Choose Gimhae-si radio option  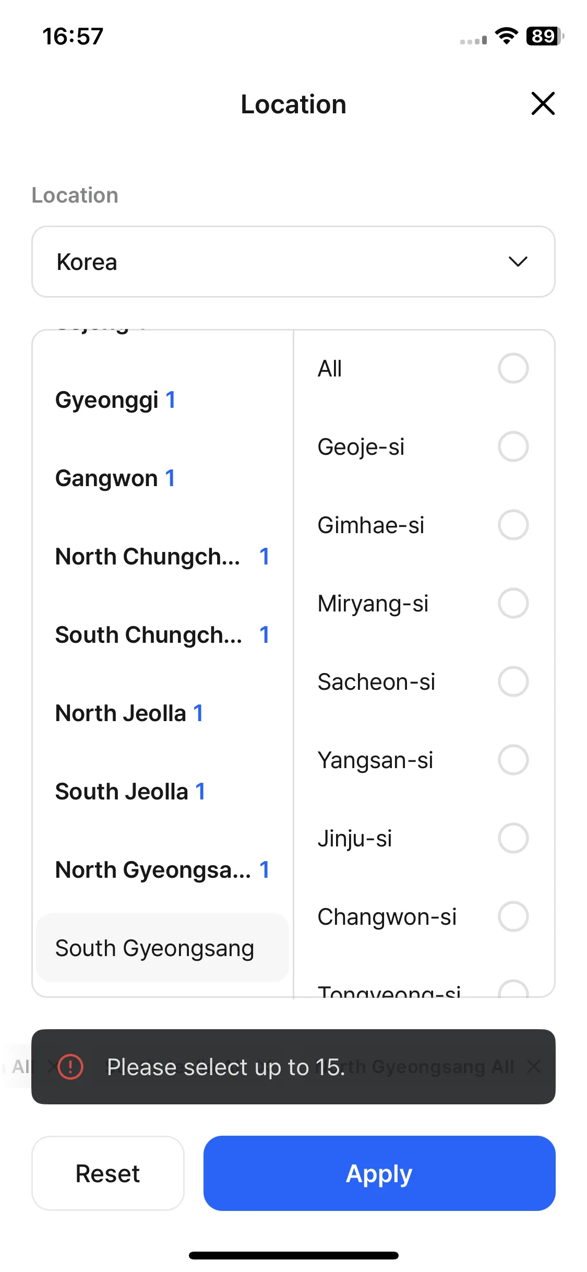click(x=513, y=525)
